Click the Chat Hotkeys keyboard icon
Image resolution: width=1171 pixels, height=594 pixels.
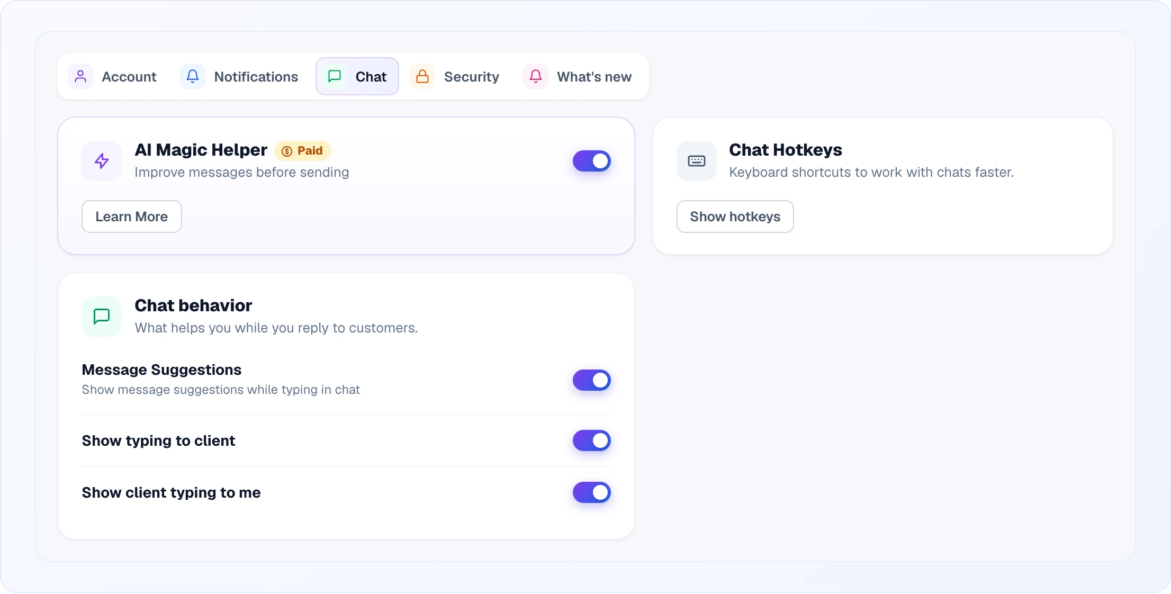697,161
